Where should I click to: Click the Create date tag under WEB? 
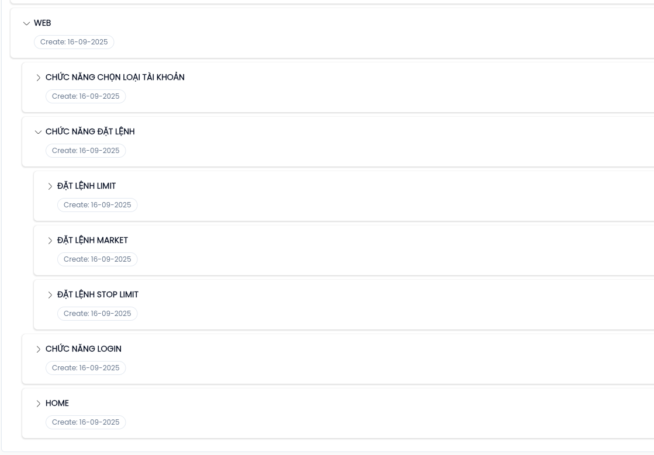tap(74, 42)
